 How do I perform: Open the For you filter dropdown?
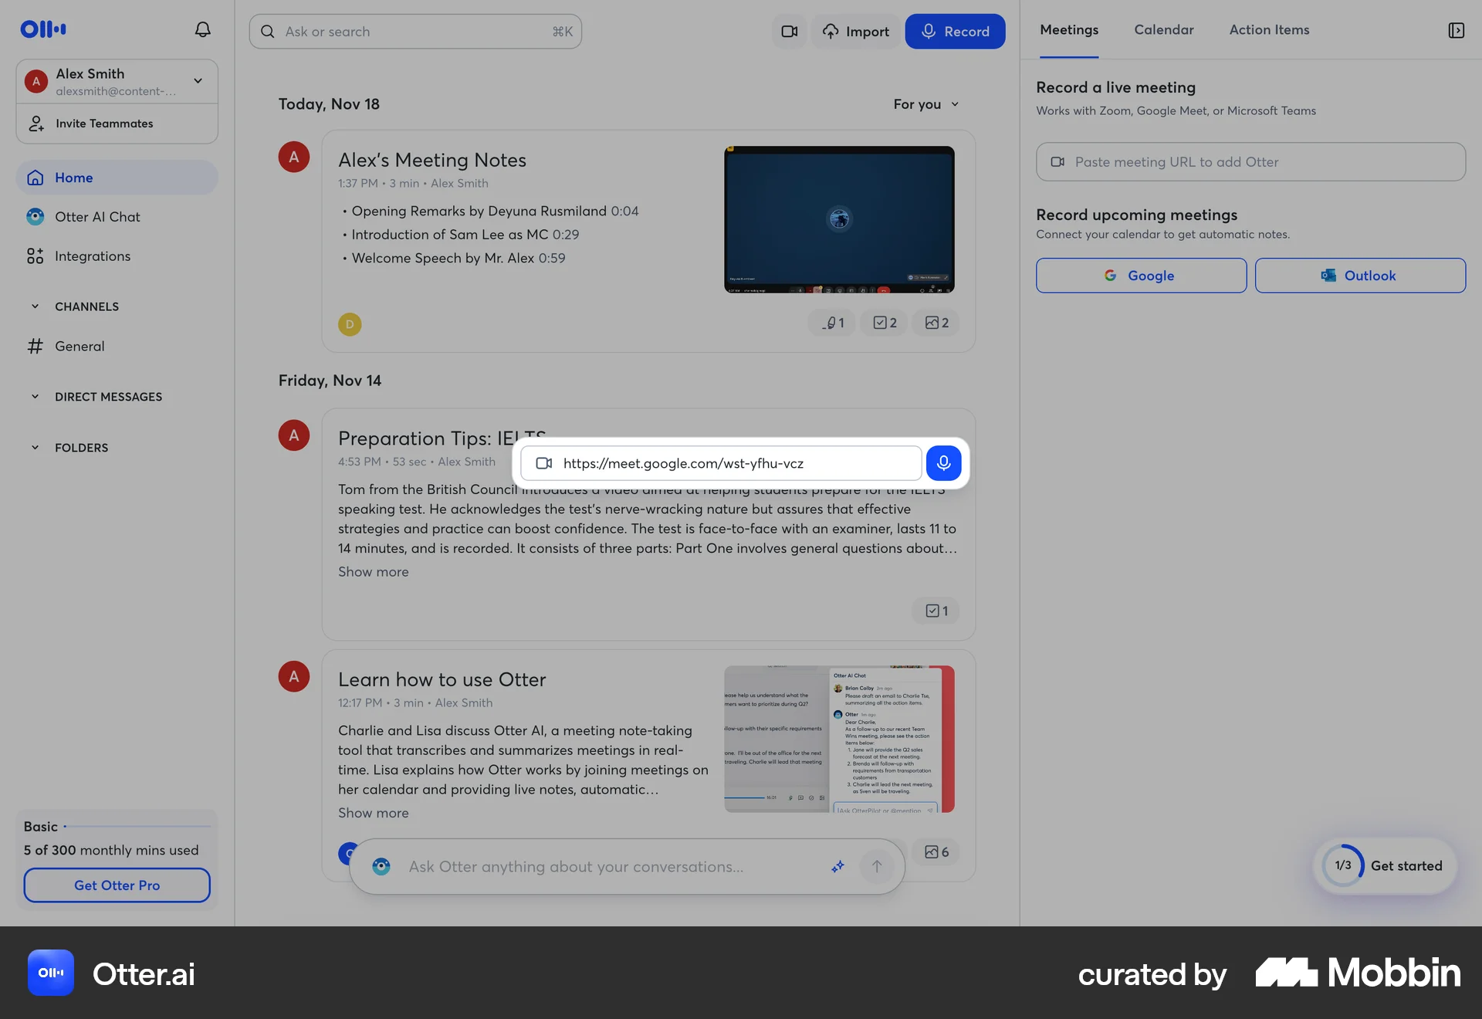[x=925, y=104]
